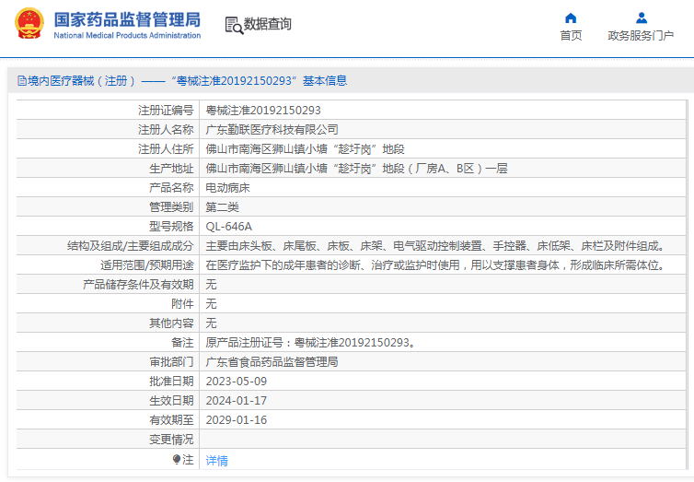Click the 产品名称 label
The image size is (694, 482).
171,188
